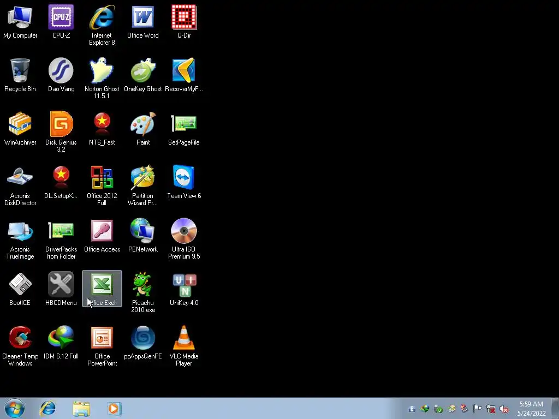Launch Internet Explorer from the taskbar
Viewport: 559px width, 419px height.
point(48,408)
